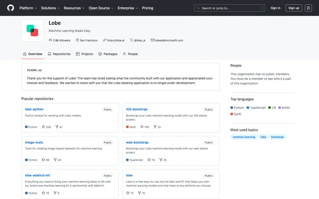The height and width of the screenshot is (199, 319).
Task: Click the mail envelope icon by the email
Action: pyautogui.click(x=152, y=40)
